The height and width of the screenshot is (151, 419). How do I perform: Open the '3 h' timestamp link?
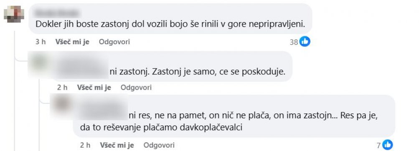point(41,42)
